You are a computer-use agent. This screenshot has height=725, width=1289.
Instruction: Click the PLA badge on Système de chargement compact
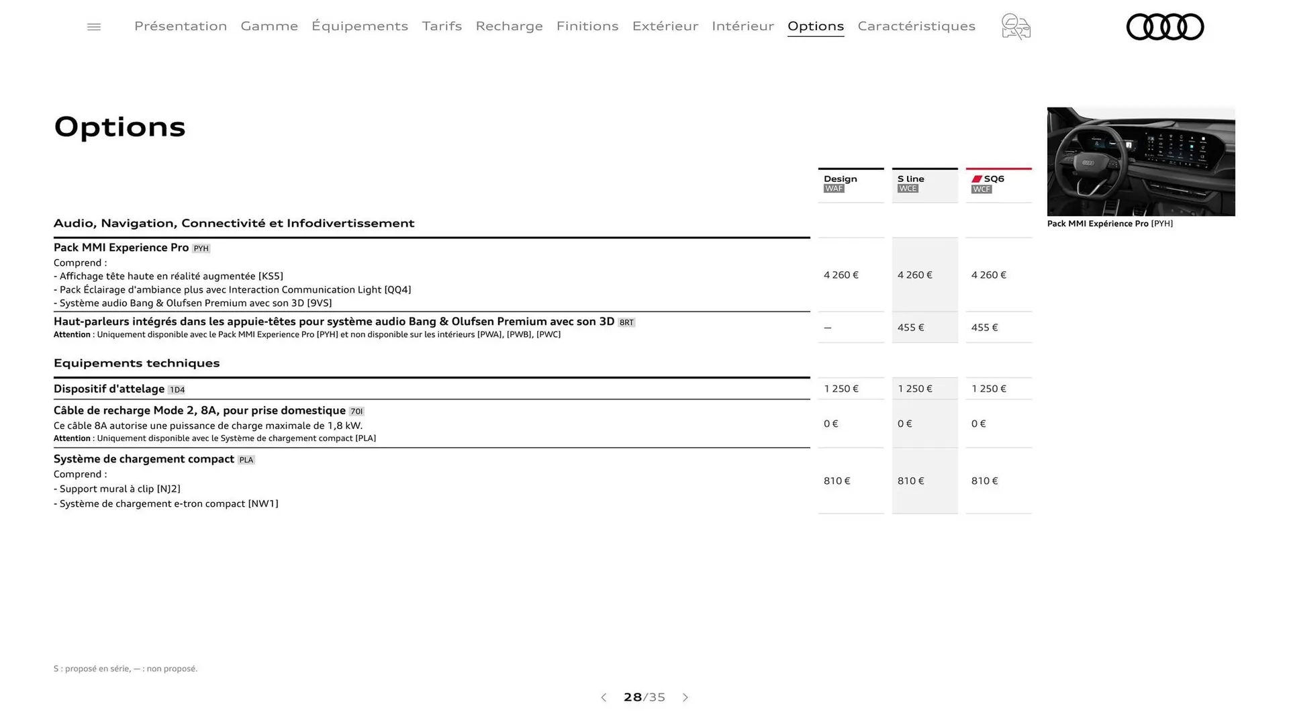[x=246, y=460]
